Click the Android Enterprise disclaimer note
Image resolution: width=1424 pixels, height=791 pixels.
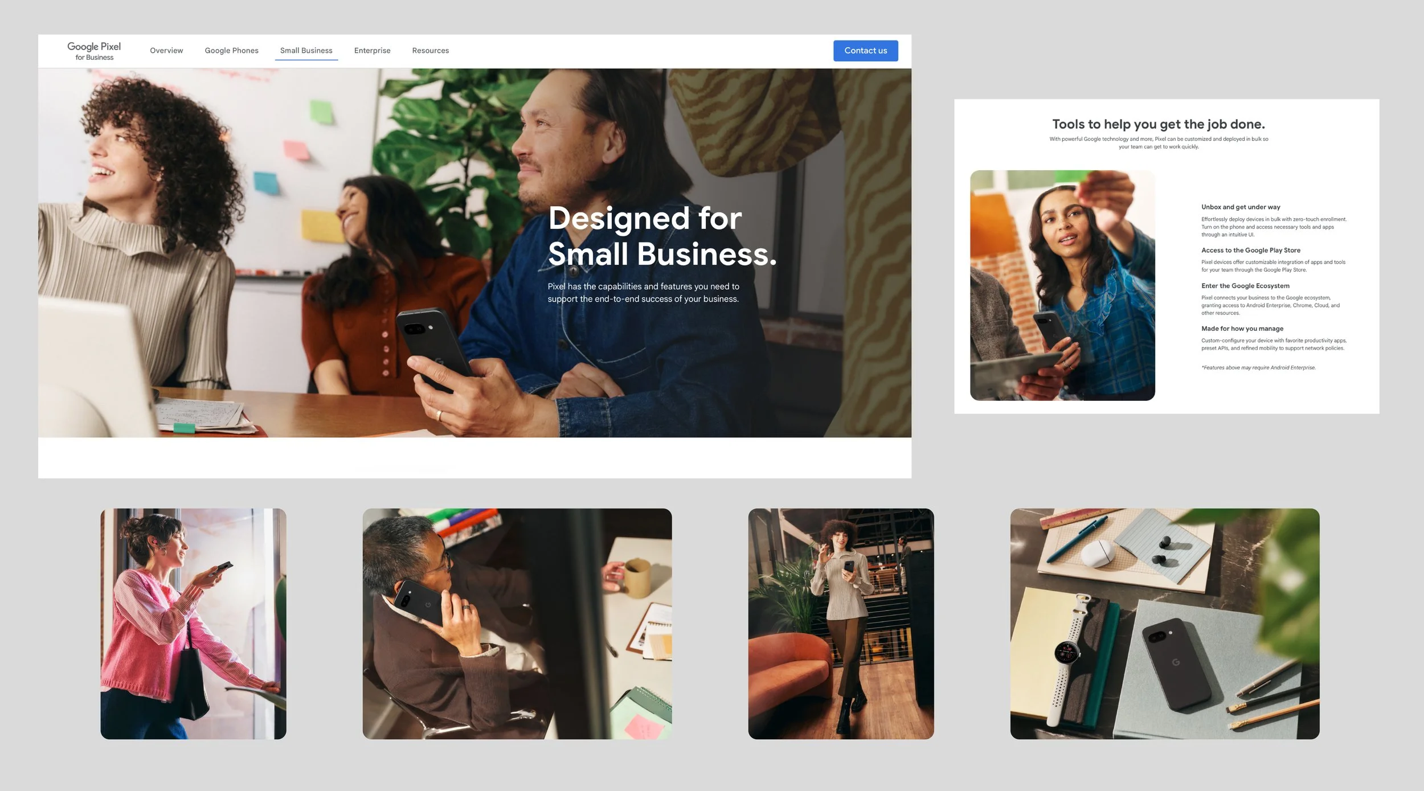[x=1259, y=367]
